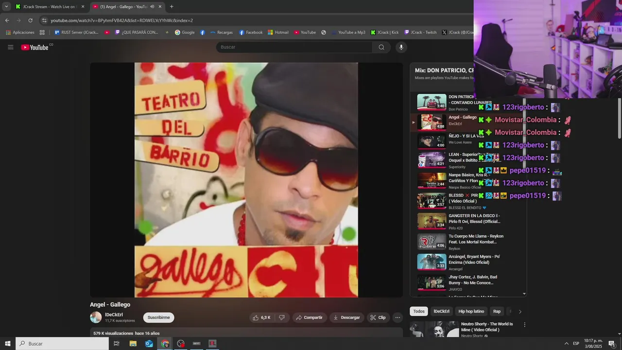Screen dimensions: 622x350
Task: Like the video showing 6,3 K
Action: coord(261,317)
